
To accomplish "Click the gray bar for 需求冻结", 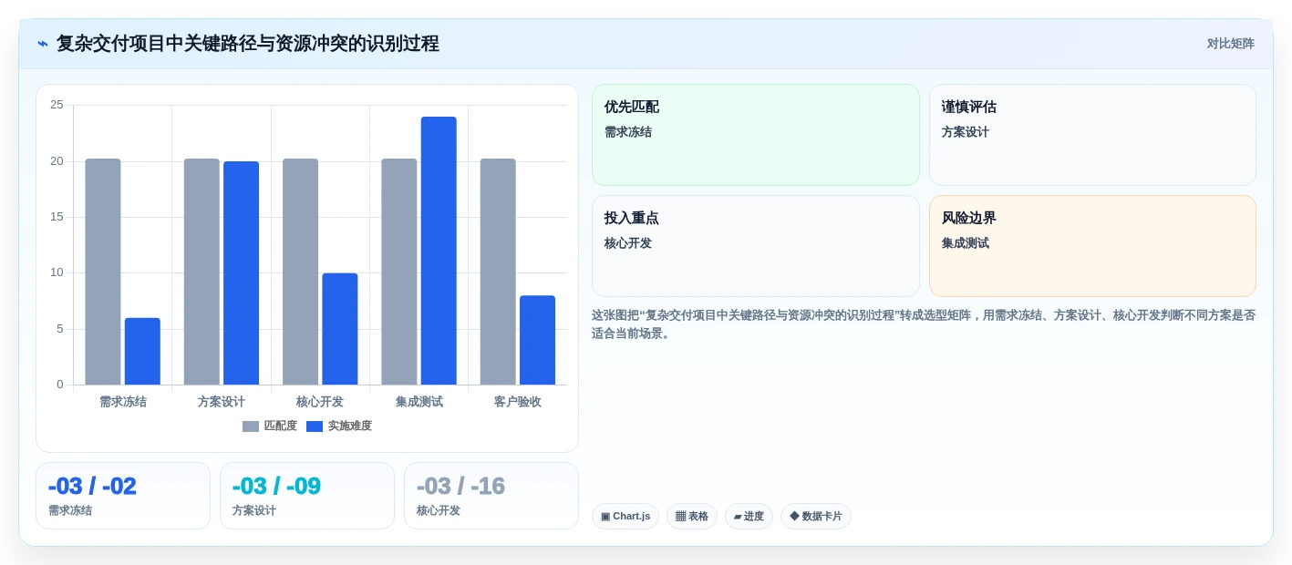I will (103, 272).
